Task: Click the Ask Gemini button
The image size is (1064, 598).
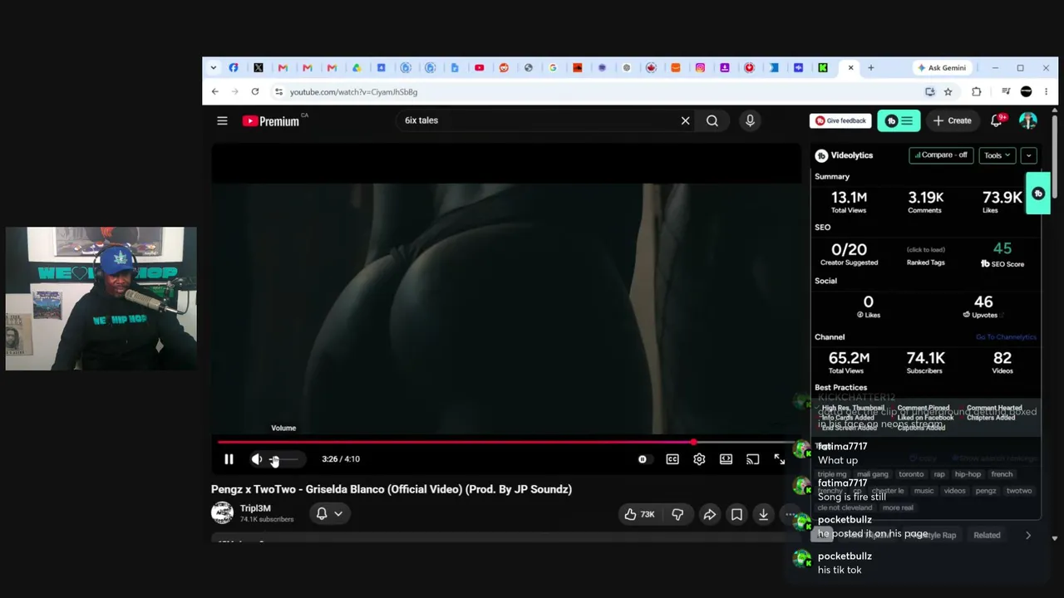Action: pos(941,68)
